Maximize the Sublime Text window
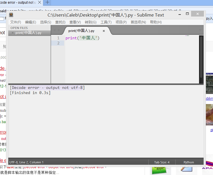This screenshot has width=213, height=175. tap(187, 14)
